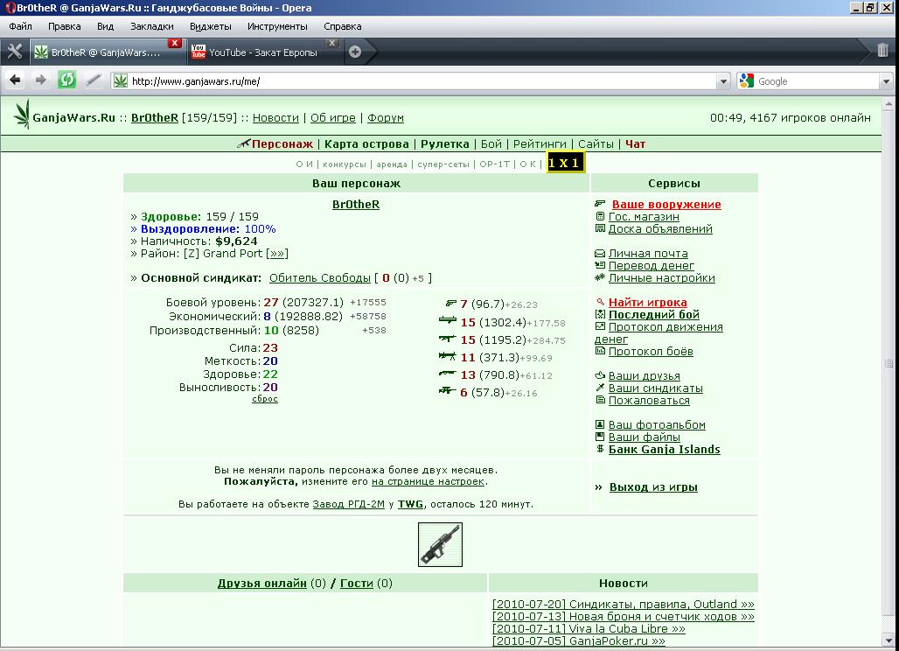The image size is (899, 651).
Task: Reload the page with the green reload icon
Action: (66, 80)
